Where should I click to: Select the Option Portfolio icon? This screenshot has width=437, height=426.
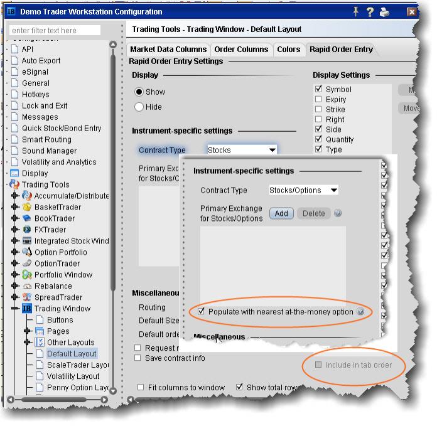click(x=27, y=252)
